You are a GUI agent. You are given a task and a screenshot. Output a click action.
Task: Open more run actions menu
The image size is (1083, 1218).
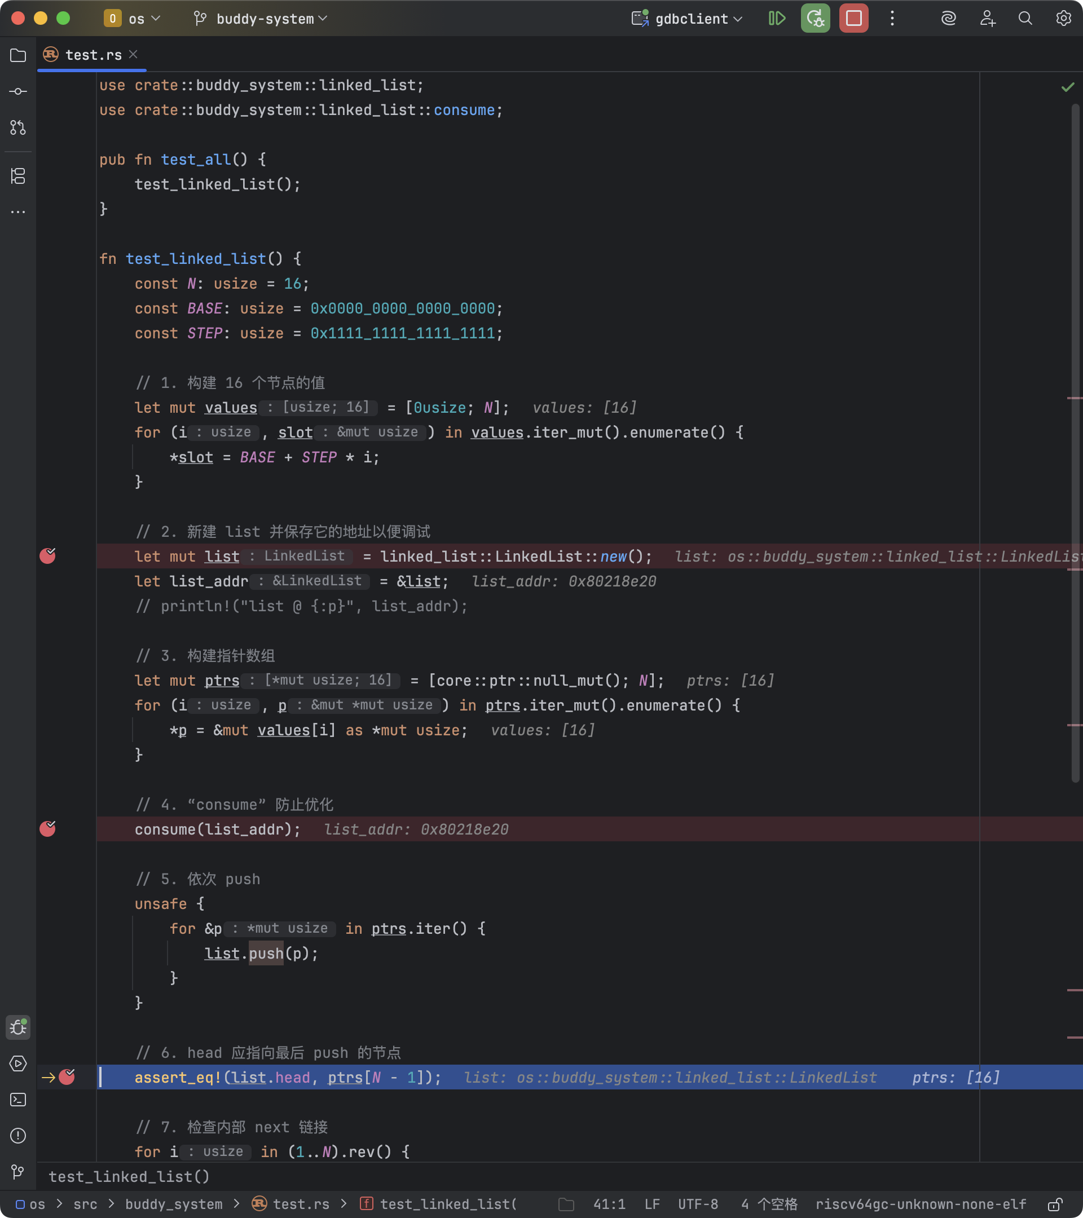(x=892, y=19)
